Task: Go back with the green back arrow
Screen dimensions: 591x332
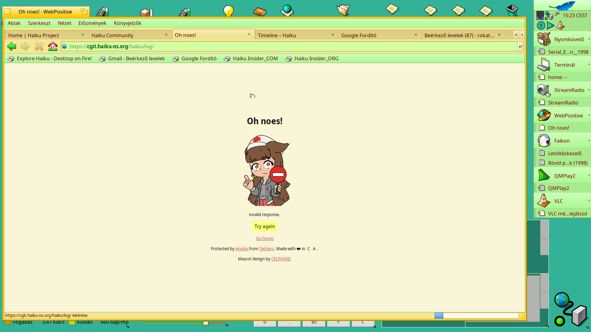Action: pyautogui.click(x=12, y=46)
